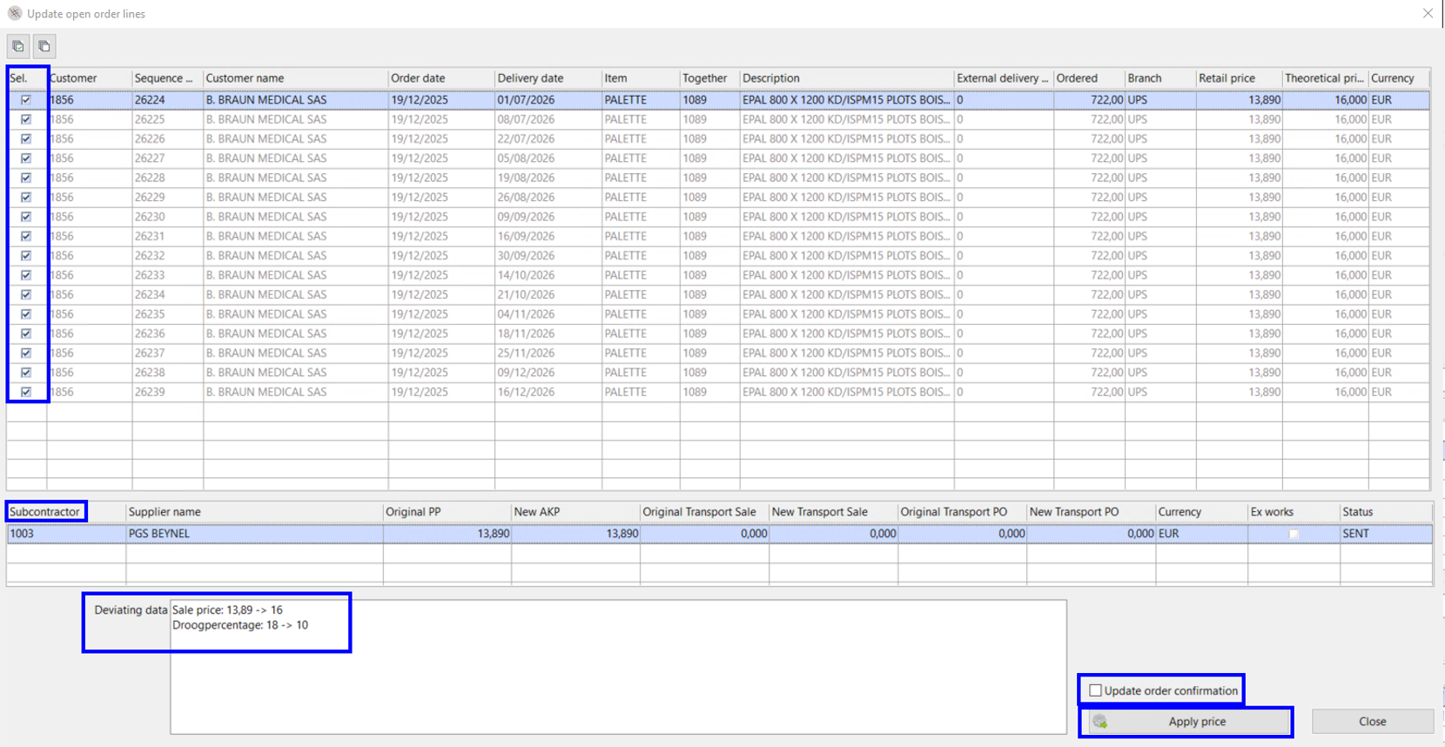The height and width of the screenshot is (747, 1445).
Task: Uncheck the row checkbox for sequence 26229
Action: click(x=26, y=198)
